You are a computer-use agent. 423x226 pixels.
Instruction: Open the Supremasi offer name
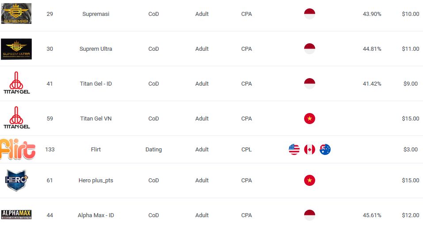pyautogui.click(x=96, y=14)
